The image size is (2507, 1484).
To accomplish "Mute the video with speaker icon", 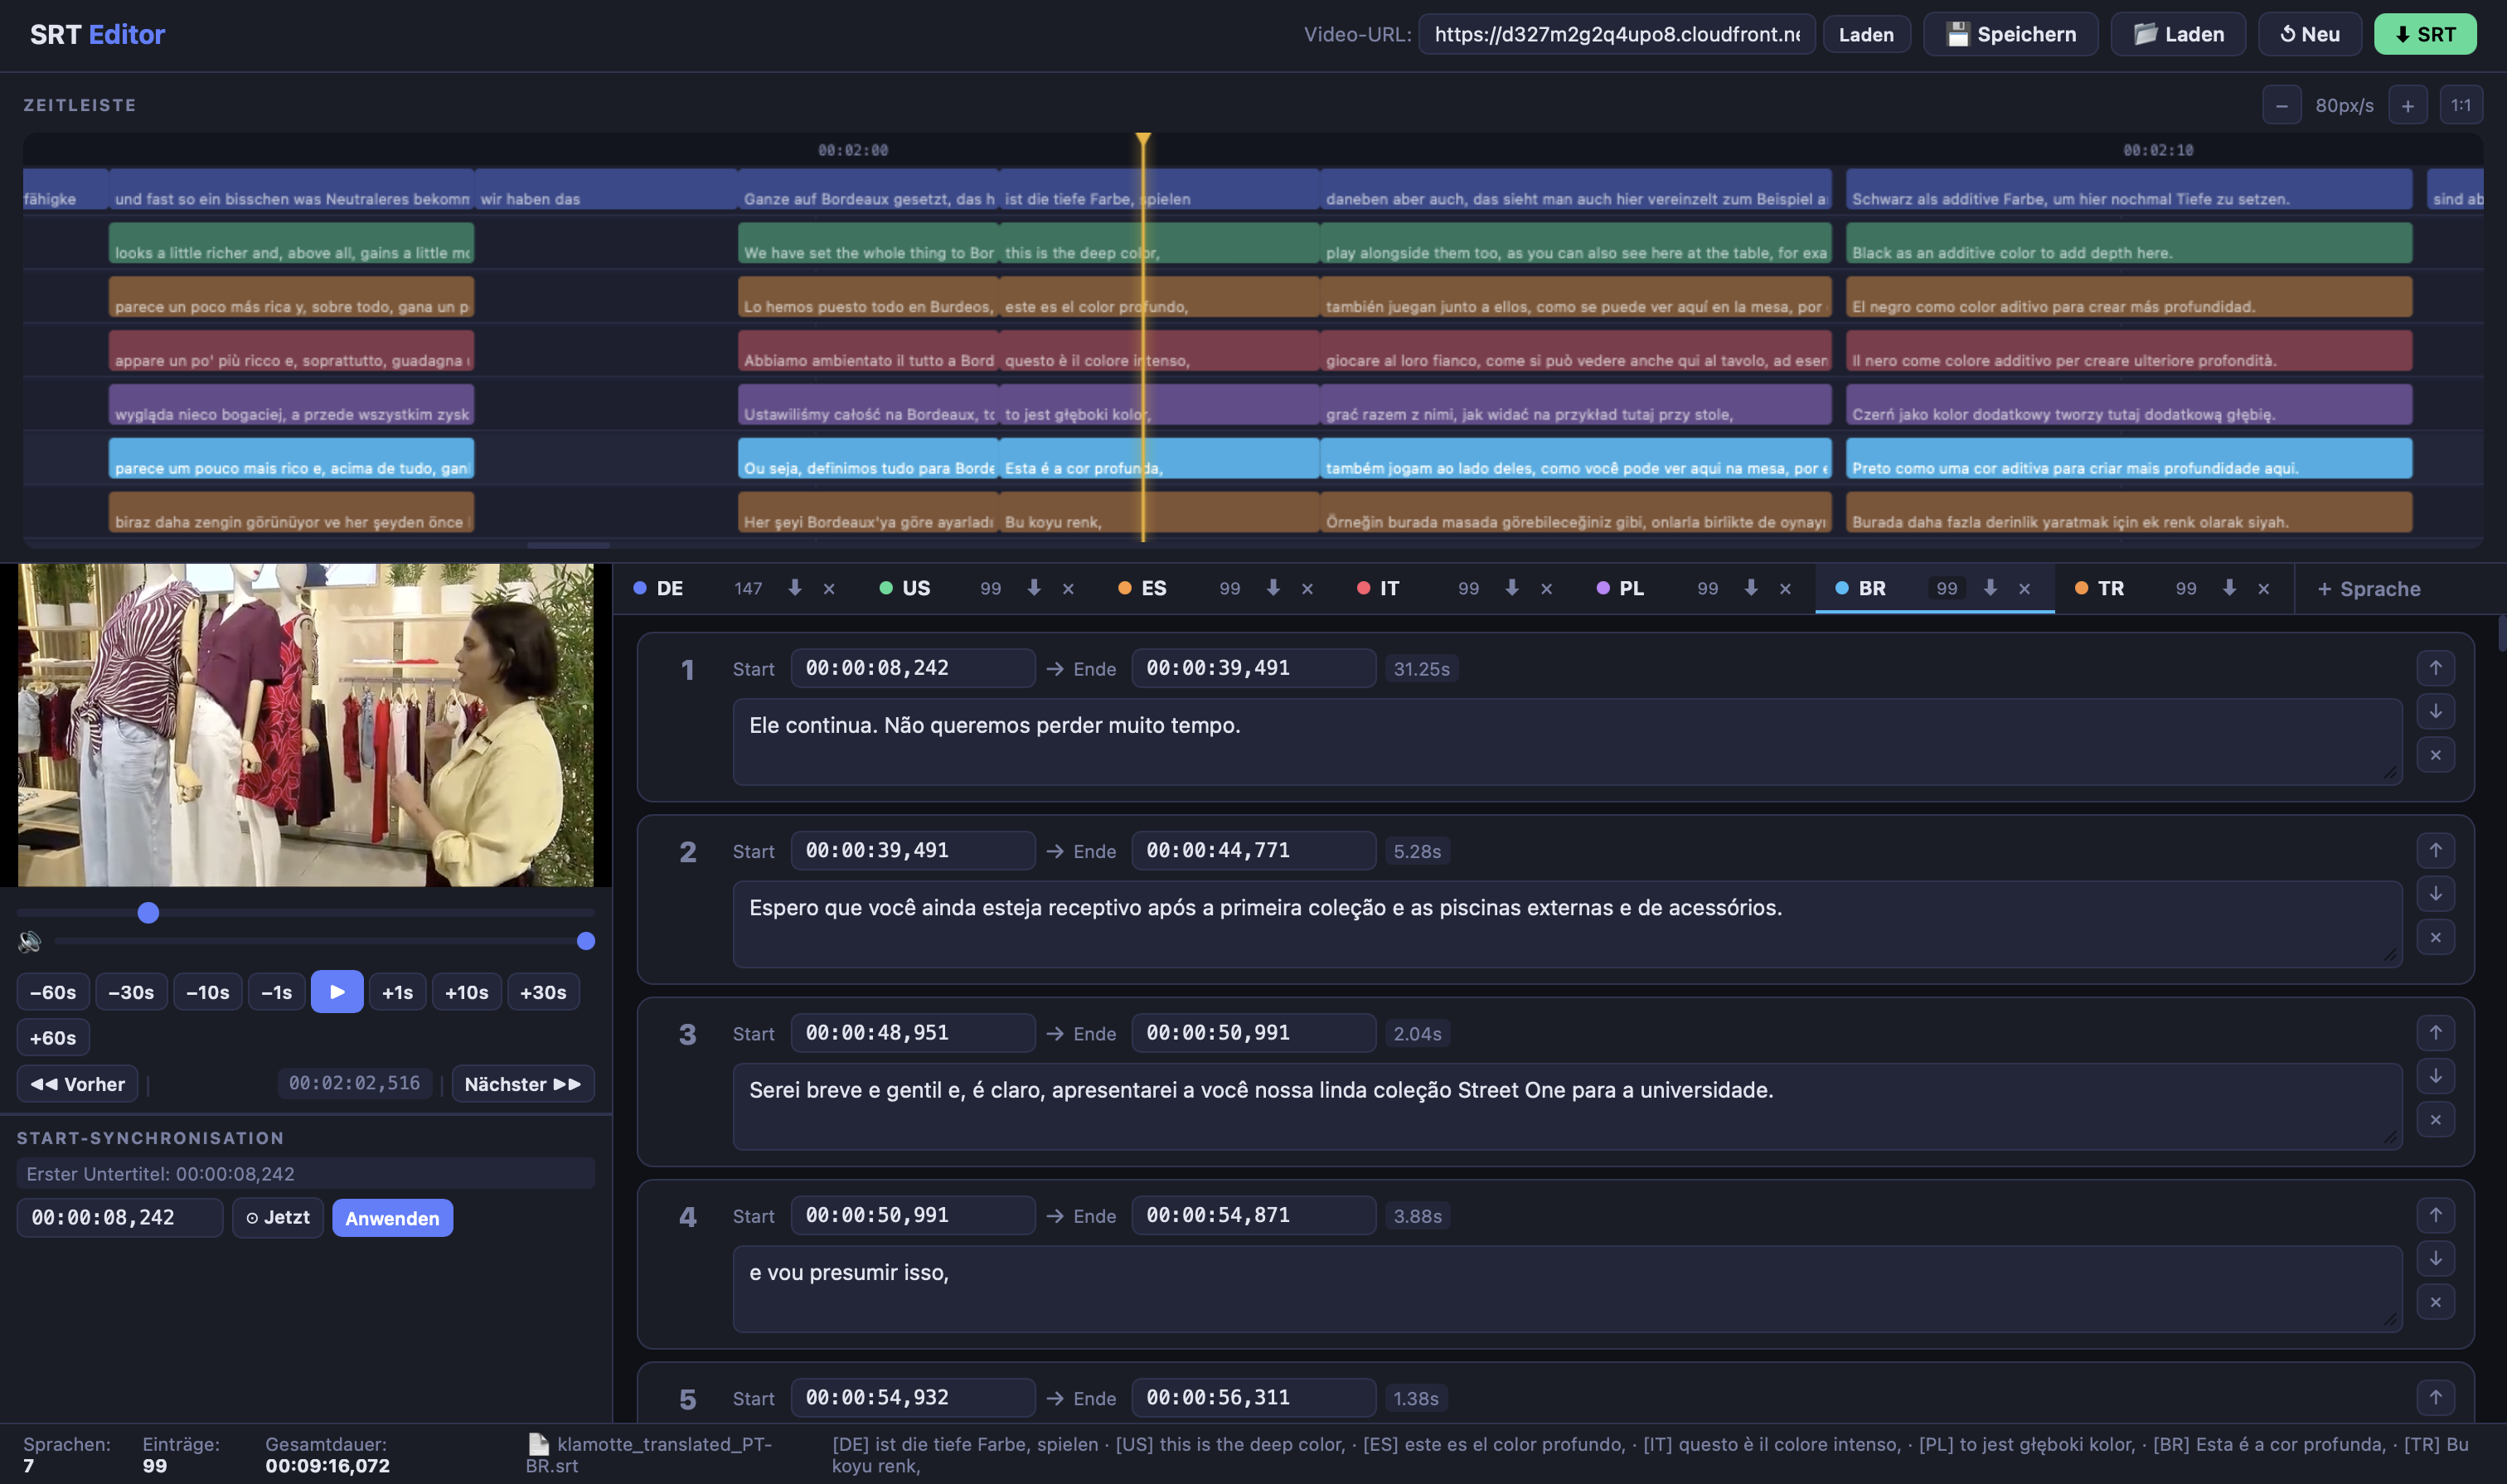I will tap(30, 941).
